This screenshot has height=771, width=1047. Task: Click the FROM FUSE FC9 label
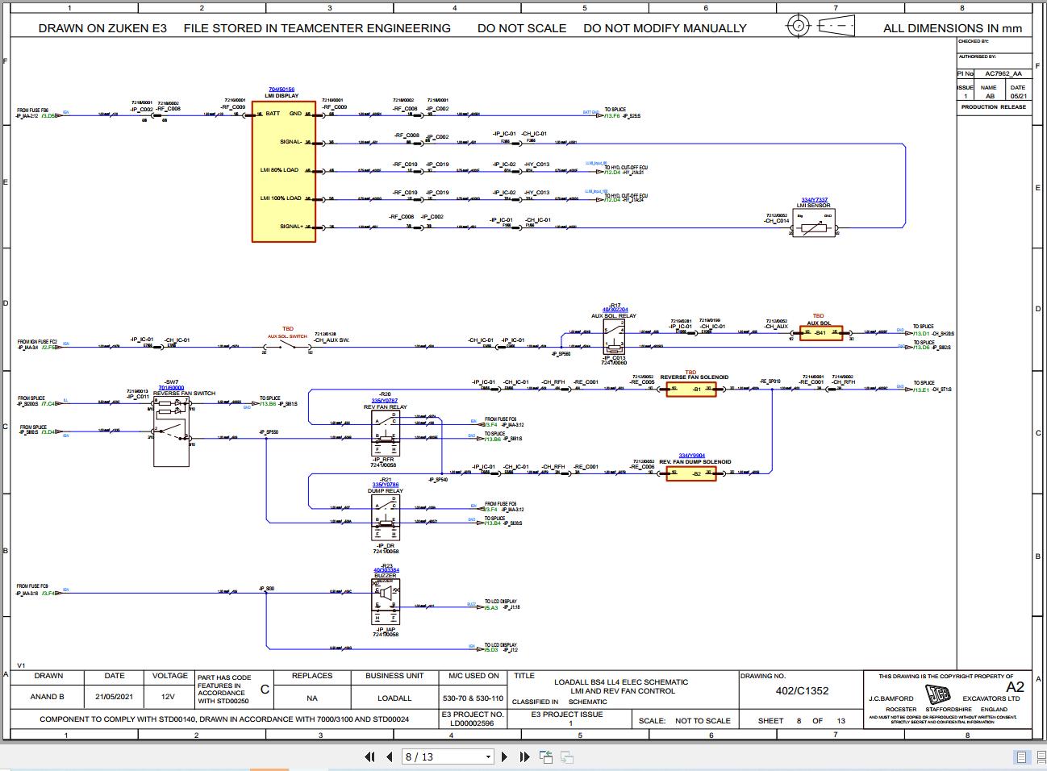pos(33,586)
